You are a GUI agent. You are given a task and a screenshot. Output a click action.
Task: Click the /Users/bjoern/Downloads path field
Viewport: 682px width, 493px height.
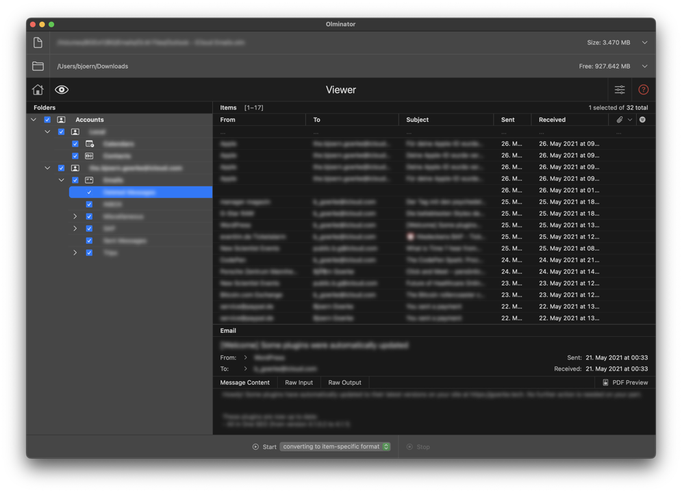point(92,66)
